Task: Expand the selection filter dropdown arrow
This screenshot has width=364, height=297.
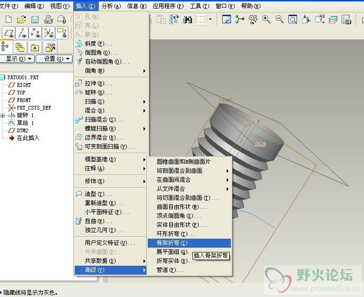Action: coord(211,19)
